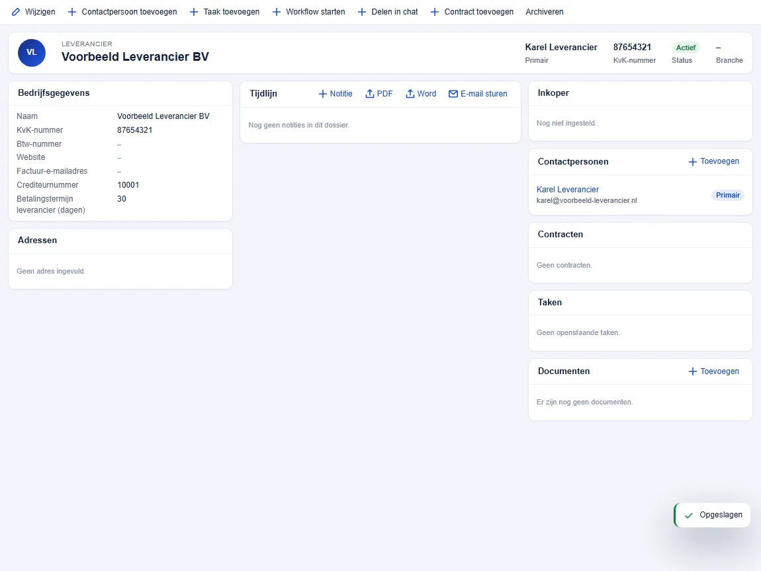Click the Wijzigen pencil icon
The image size is (761, 571).
[16, 12]
